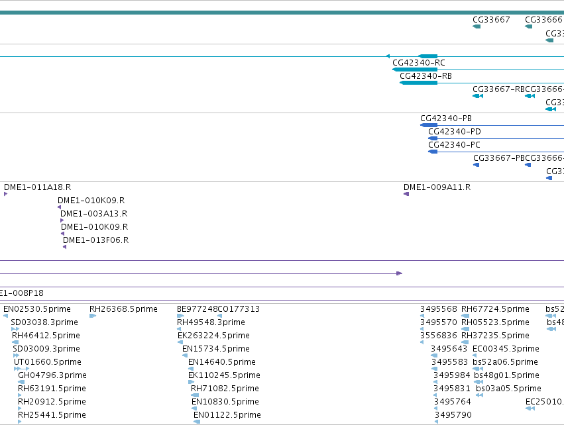This screenshot has height=425, width=564.
Task: Click the blue coding bar under CG42340-PB
Action: coord(429,125)
